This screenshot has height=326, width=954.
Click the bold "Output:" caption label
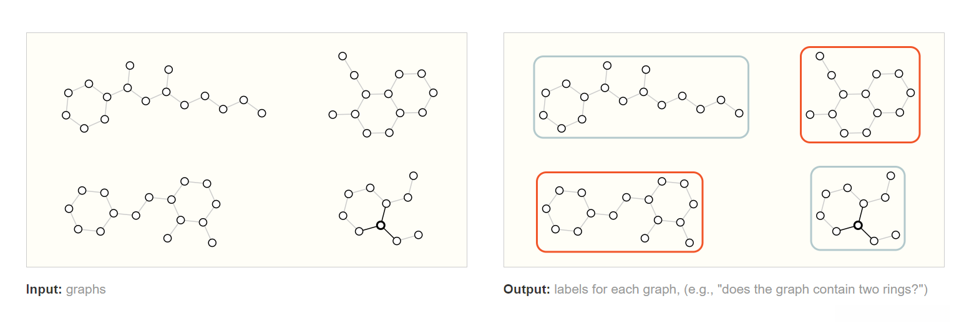pyautogui.click(x=525, y=289)
